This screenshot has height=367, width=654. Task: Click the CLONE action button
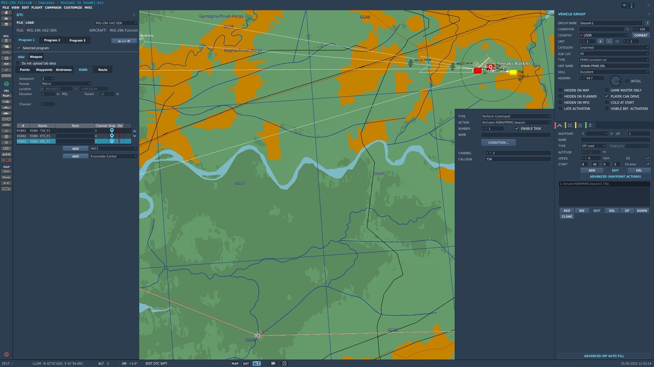tap(567, 217)
